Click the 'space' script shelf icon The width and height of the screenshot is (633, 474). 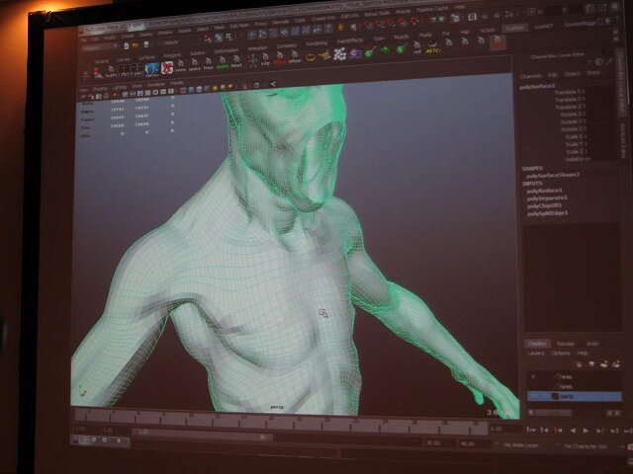pos(194,65)
